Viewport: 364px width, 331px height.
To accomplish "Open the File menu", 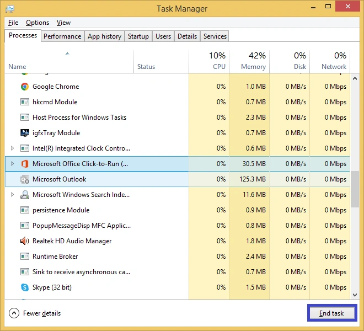I will 13,23.
